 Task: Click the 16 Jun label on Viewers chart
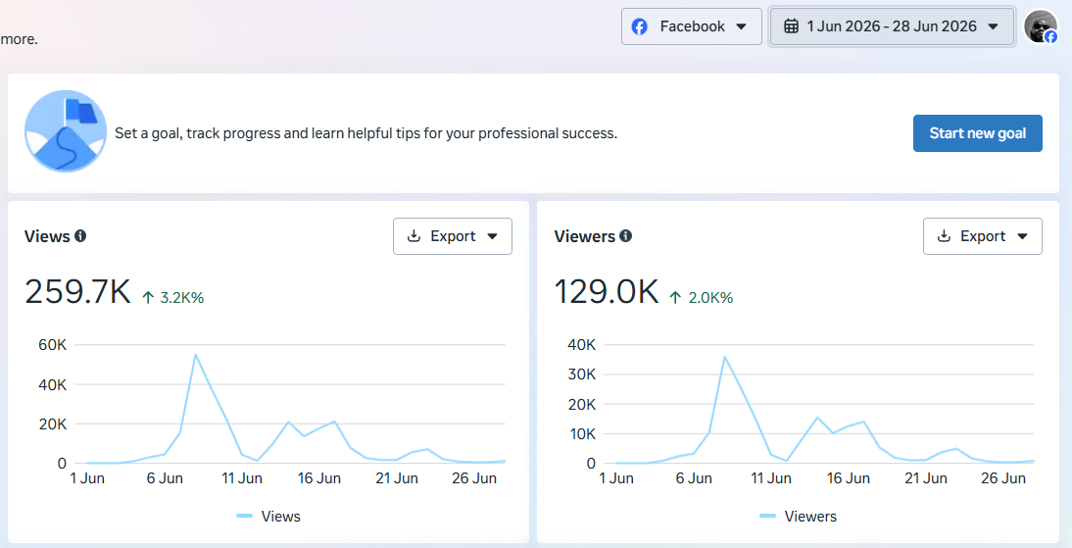[849, 478]
